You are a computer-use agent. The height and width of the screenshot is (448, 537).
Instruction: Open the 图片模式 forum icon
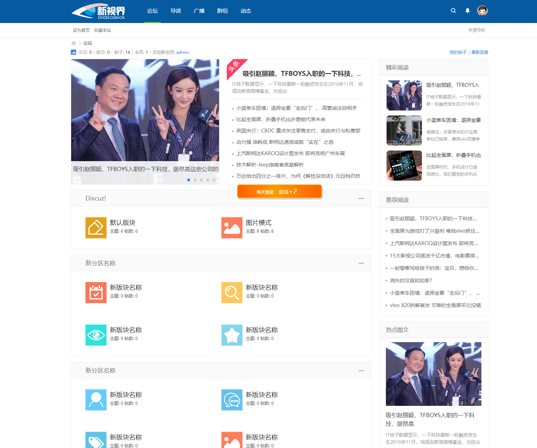click(x=232, y=228)
